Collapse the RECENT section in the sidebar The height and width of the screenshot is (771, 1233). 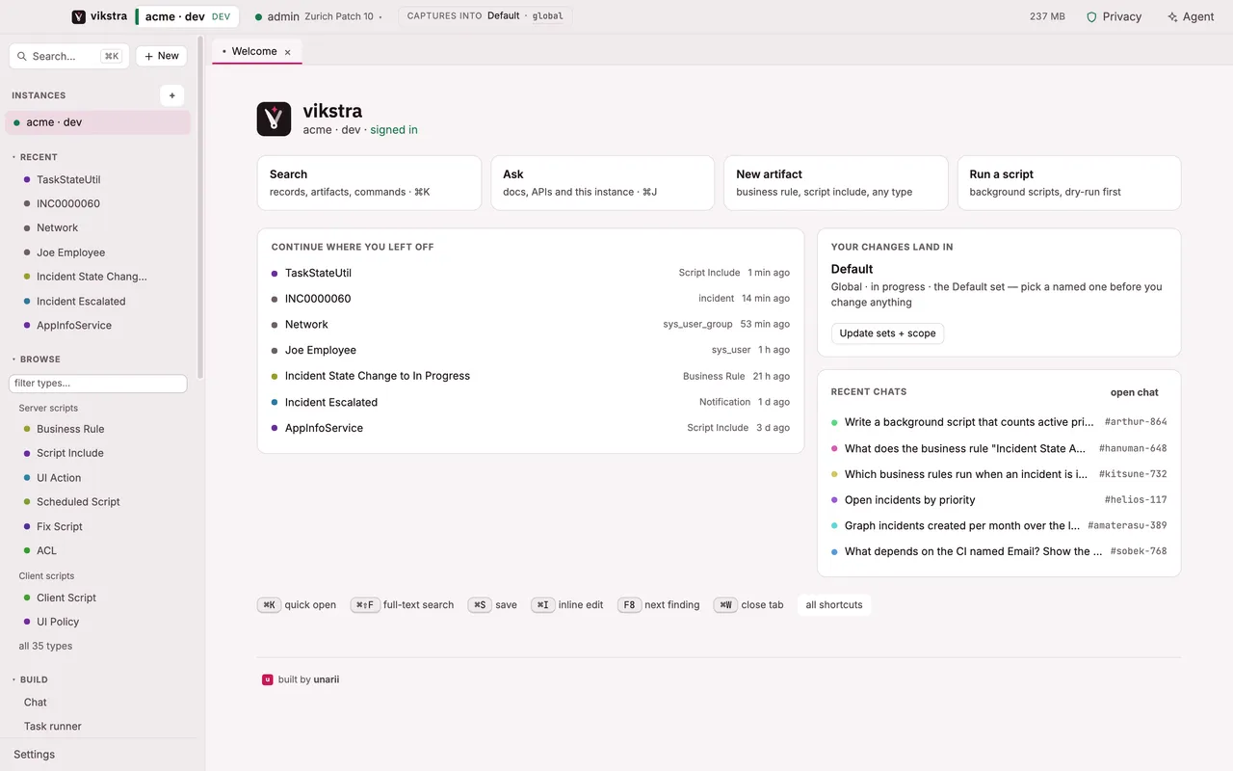click(x=35, y=157)
